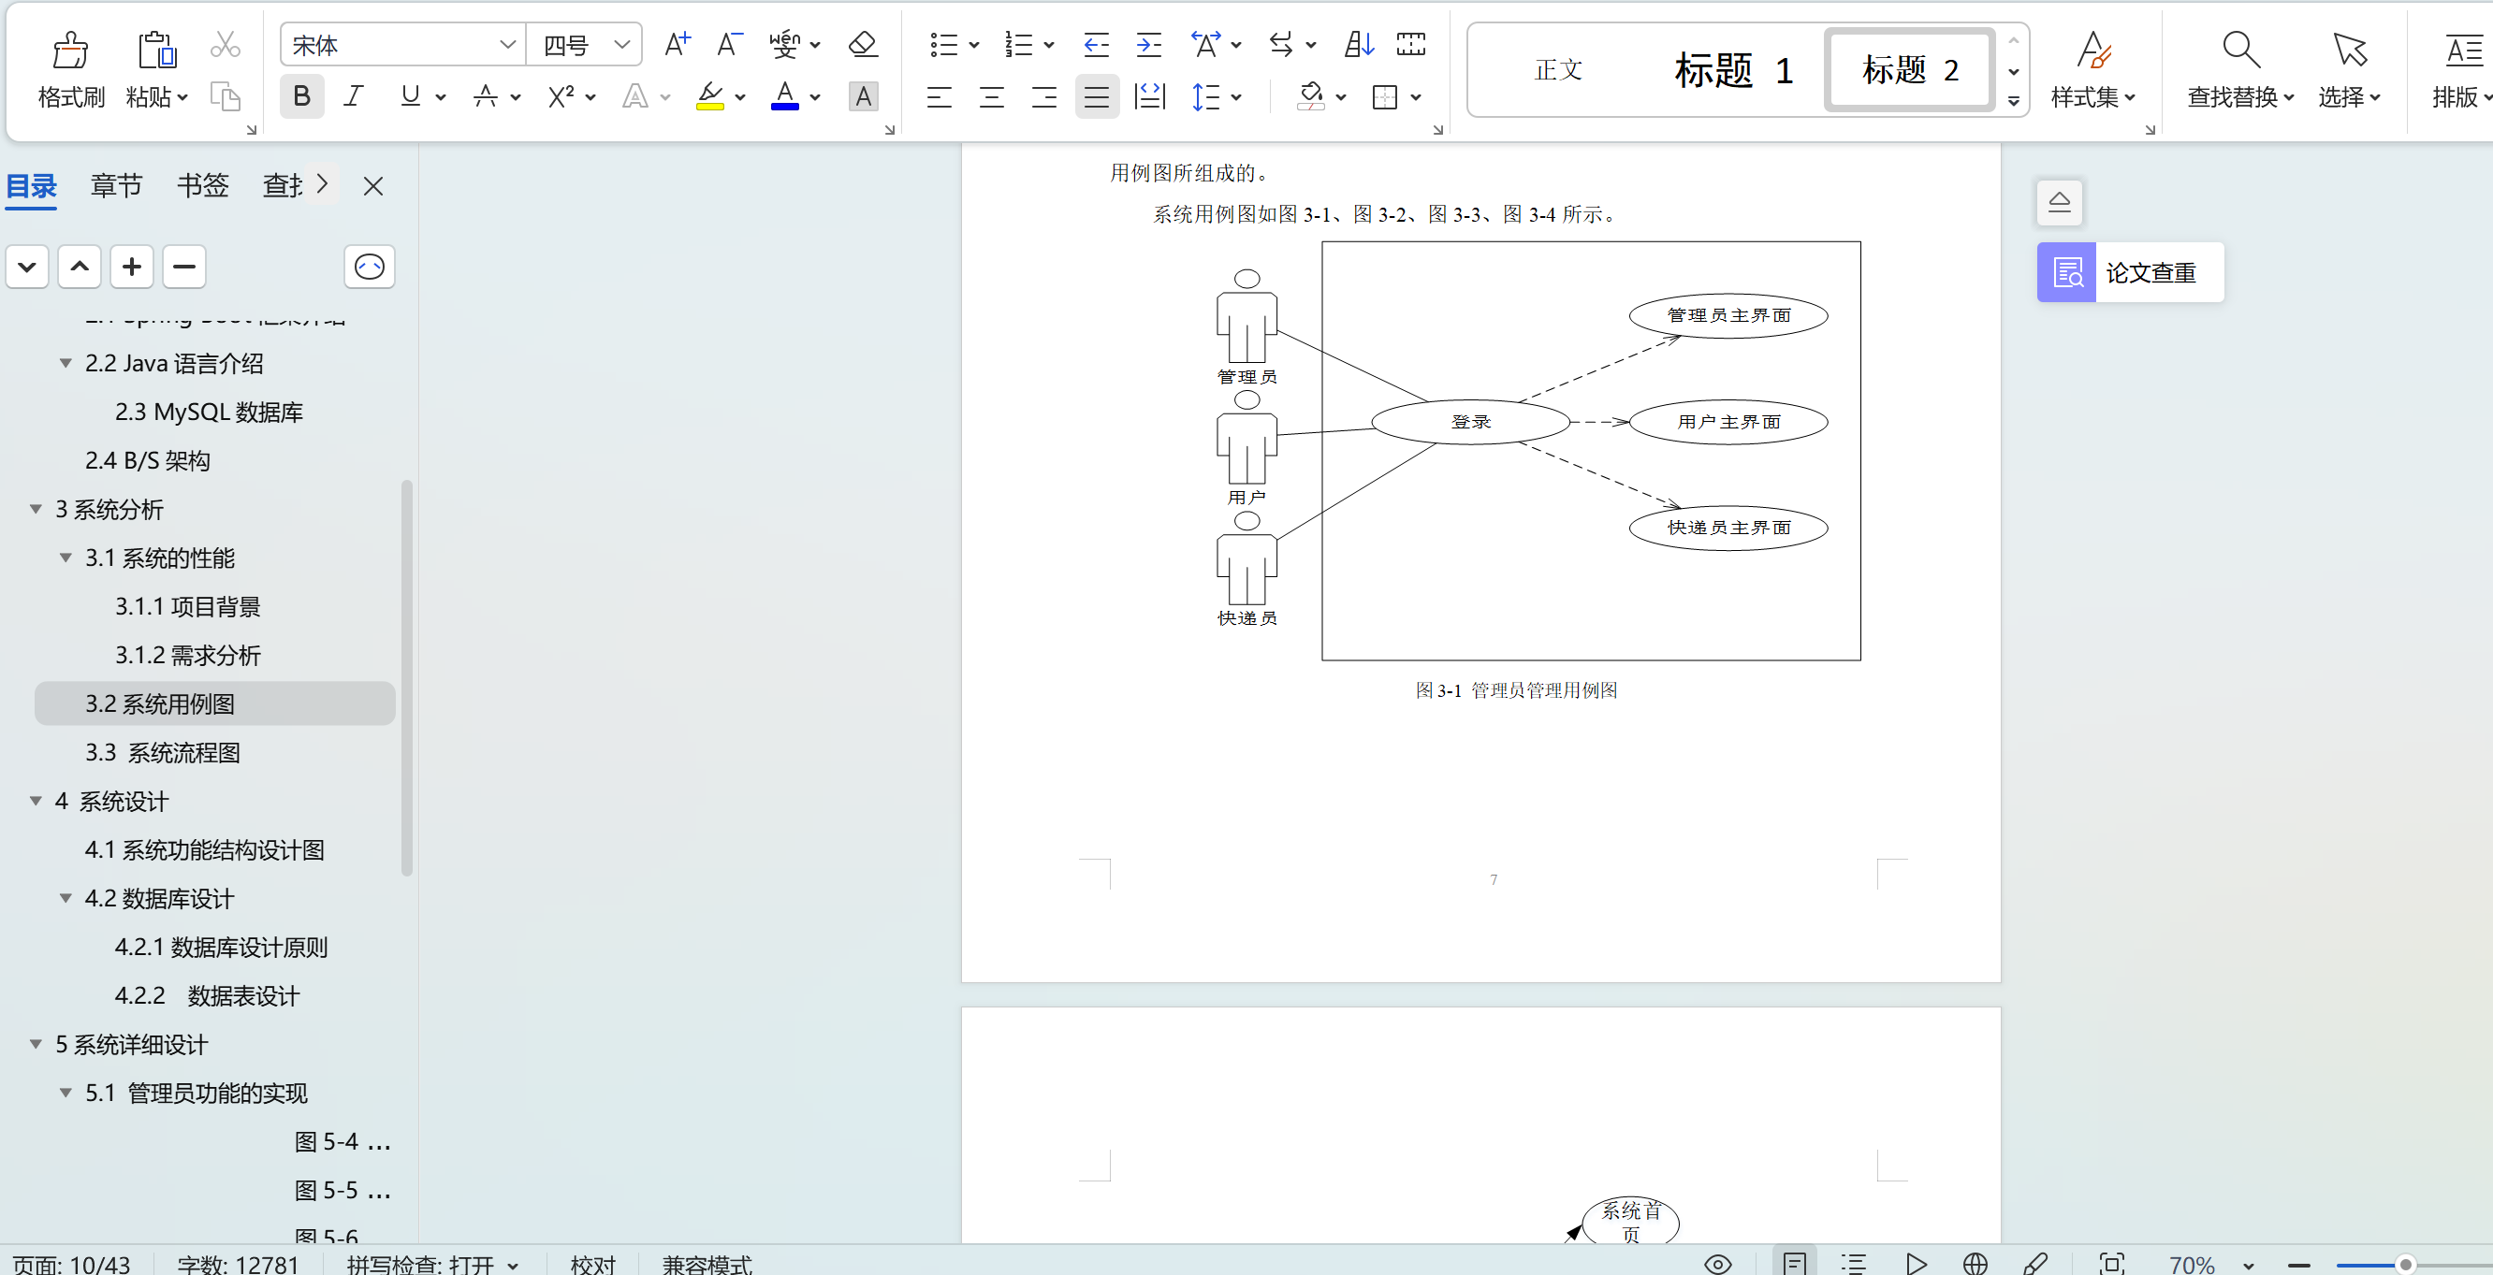Click the globe web layout view icon
Screen dimensions: 2493x1275
[x=1975, y=1264]
